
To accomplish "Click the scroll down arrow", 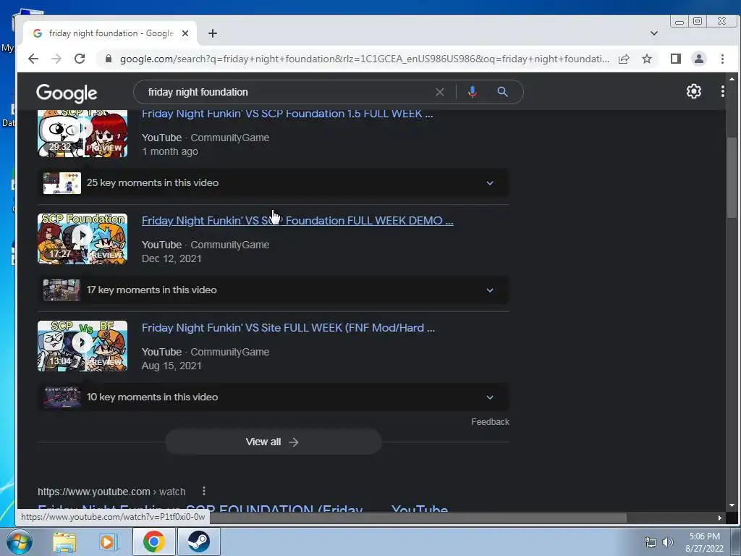I will tap(732, 505).
